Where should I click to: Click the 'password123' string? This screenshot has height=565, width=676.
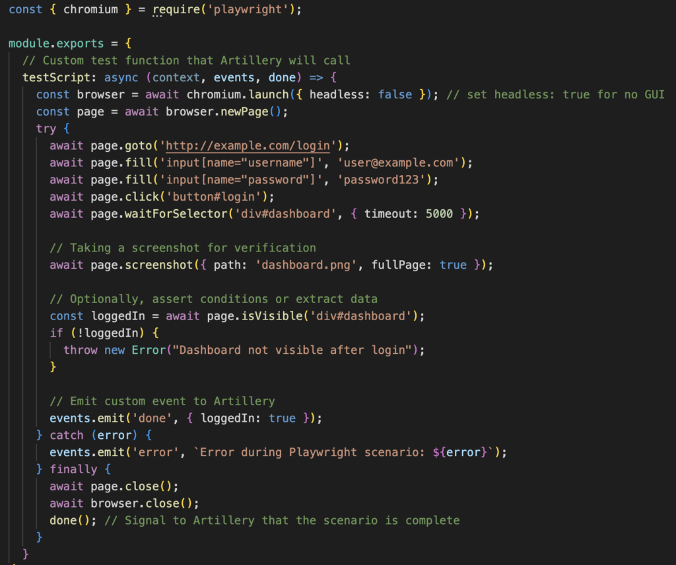point(381,180)
